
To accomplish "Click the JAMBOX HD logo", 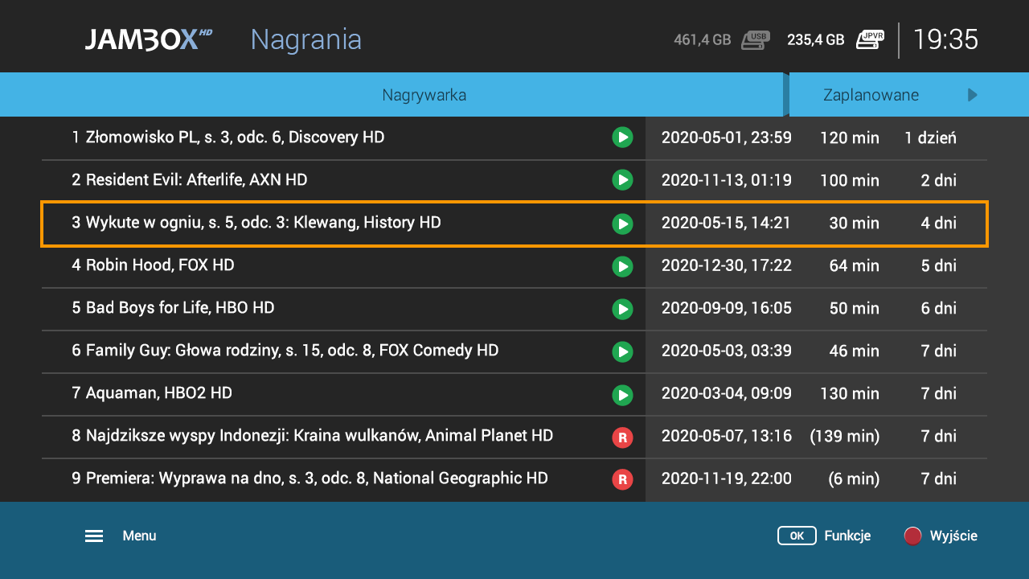I will coord(149,39).
